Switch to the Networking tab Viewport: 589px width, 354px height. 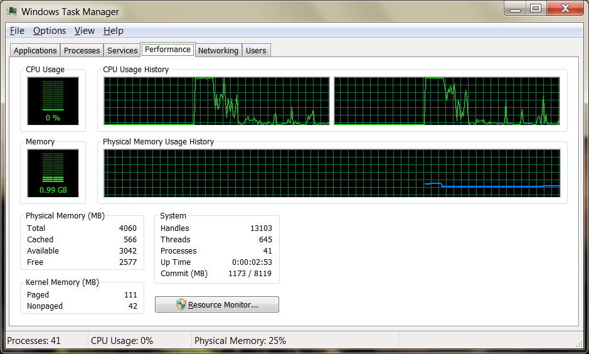coord(218,50)
